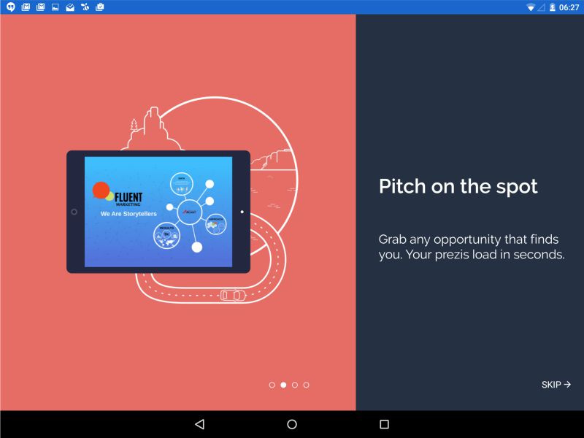Open the picture notification icon

click(55, 7)
